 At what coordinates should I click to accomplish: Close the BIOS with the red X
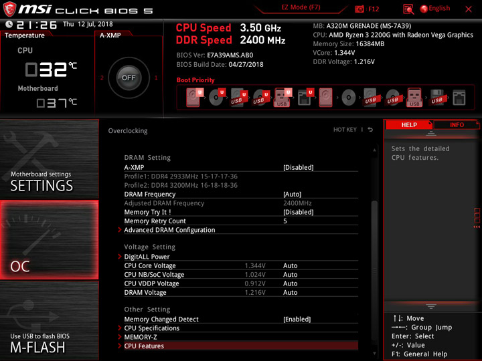[x=469, y=9]
